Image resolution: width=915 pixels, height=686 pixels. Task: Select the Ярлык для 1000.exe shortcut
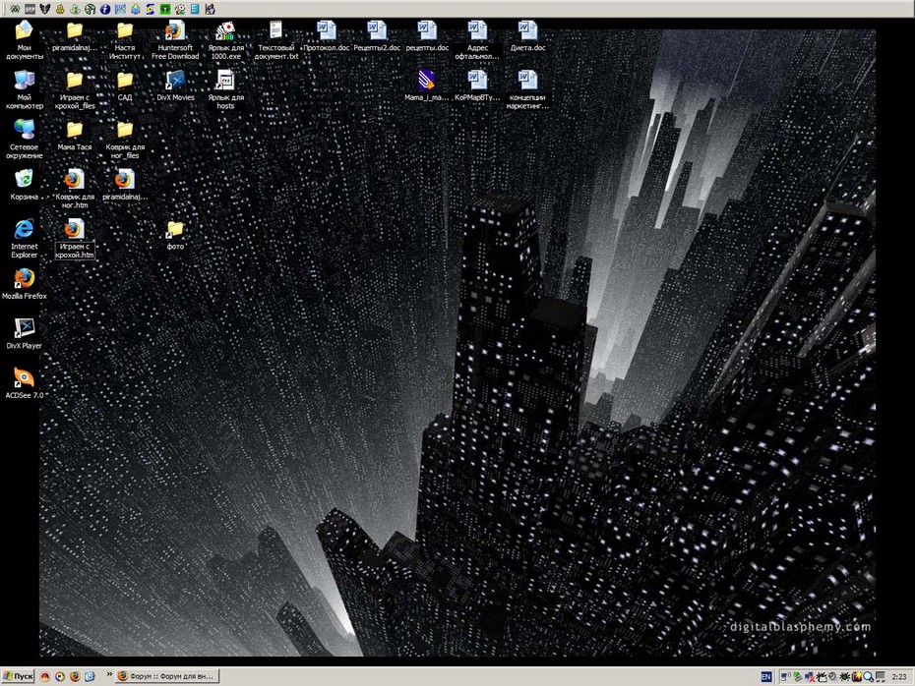226,39
